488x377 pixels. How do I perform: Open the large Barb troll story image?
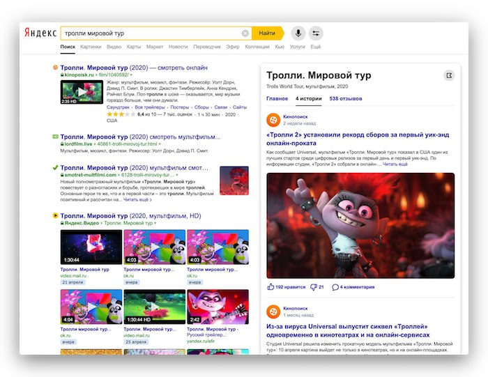coord(360,226)
